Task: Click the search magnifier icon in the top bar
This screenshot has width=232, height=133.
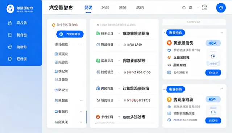Action: pos(184,8)
